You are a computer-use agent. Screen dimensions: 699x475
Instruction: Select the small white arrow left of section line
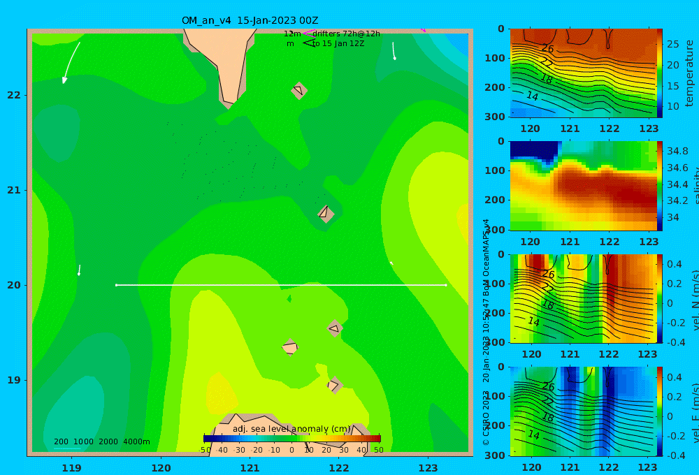[80, 270]
